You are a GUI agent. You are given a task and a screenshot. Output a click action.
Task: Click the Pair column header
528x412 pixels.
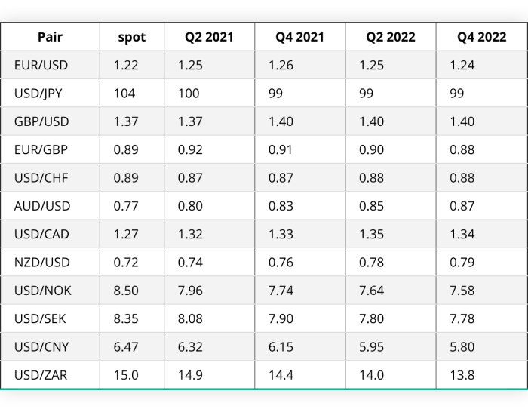(x=50, y=37)
